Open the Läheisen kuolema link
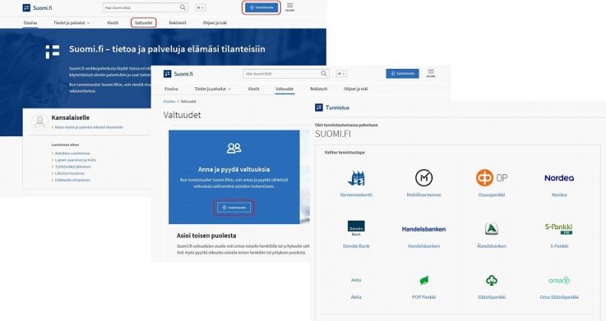 click(x=69, y=173)
